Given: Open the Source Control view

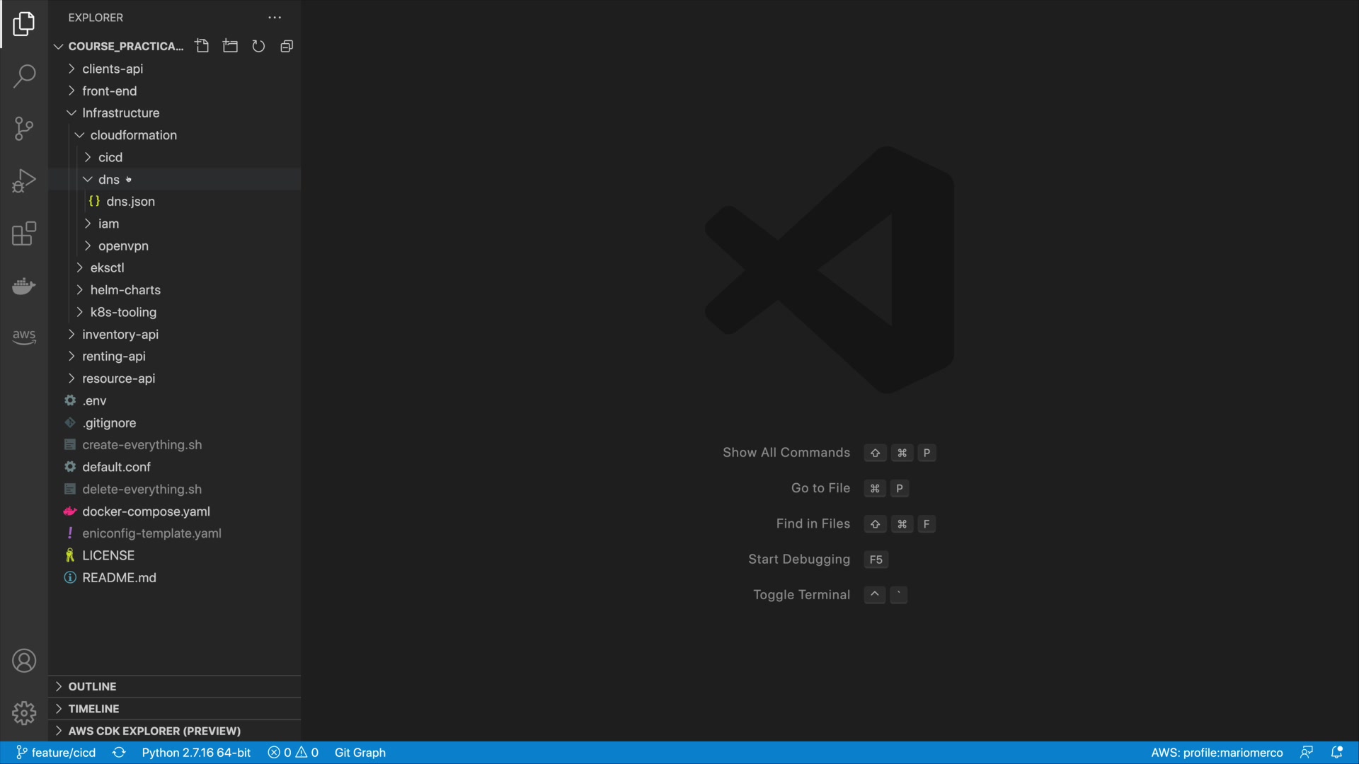Looking at the screenshot, I should [x=24, y=129].
